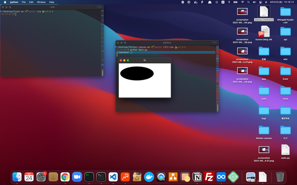This screenshot has width=297, height=185.
Task: Select the main.py file on desktop
Action: pyautogui.click(x=285, y=152)
